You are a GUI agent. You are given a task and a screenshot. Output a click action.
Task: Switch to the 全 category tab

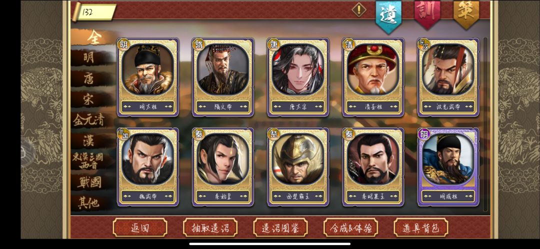[93, 37]
